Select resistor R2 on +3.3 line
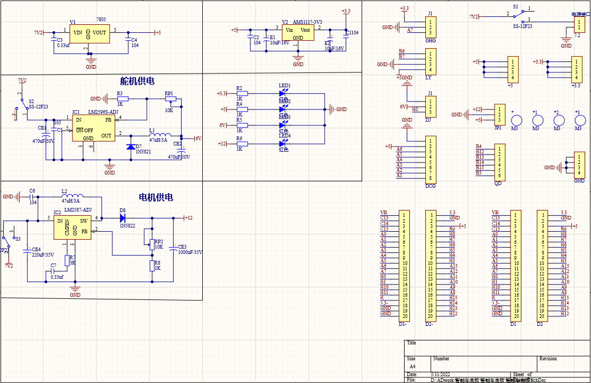 coord(242,94)
